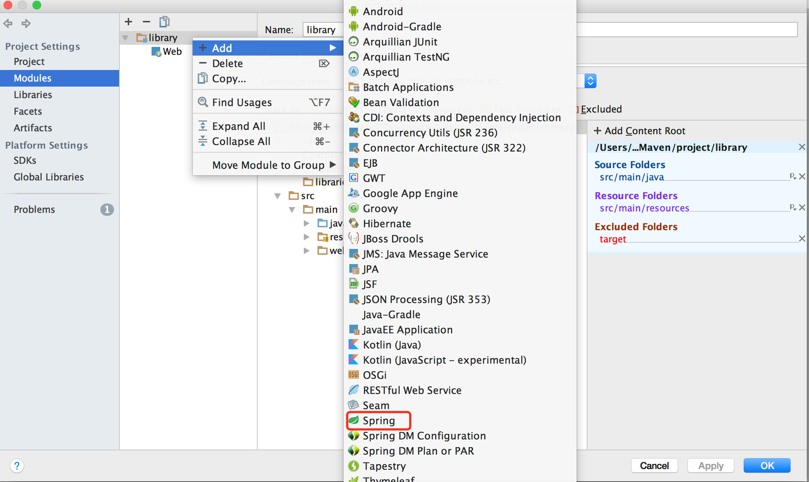Open Move Module to Group submenu
The width and height of the screenshot is (809, 482).
pyautogui.click(x=268, y=165)
